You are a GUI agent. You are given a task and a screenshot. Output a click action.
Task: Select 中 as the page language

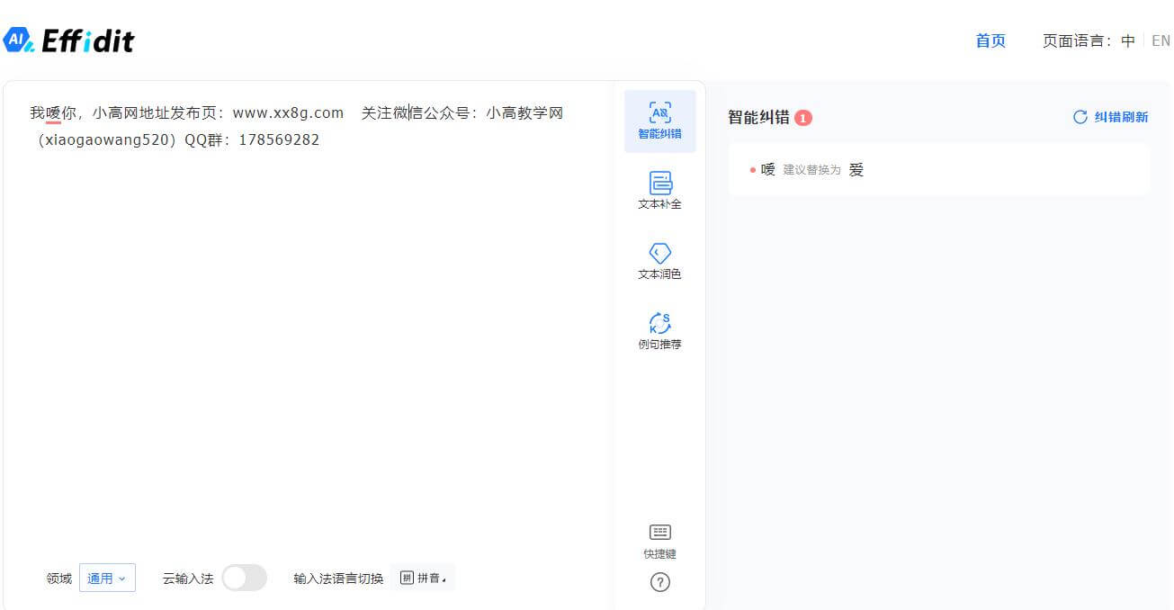1128,40
